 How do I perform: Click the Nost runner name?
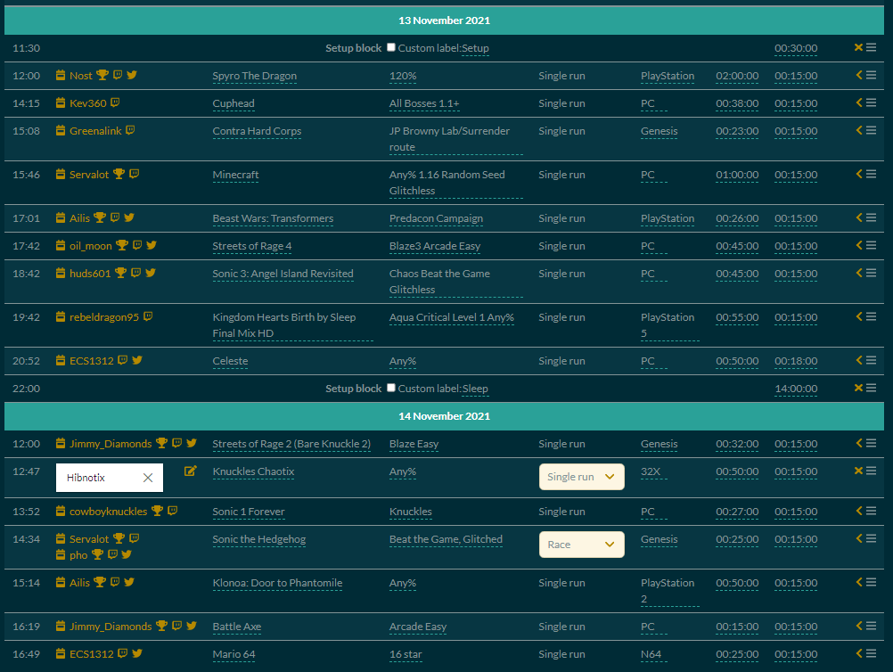coord(81,76)
